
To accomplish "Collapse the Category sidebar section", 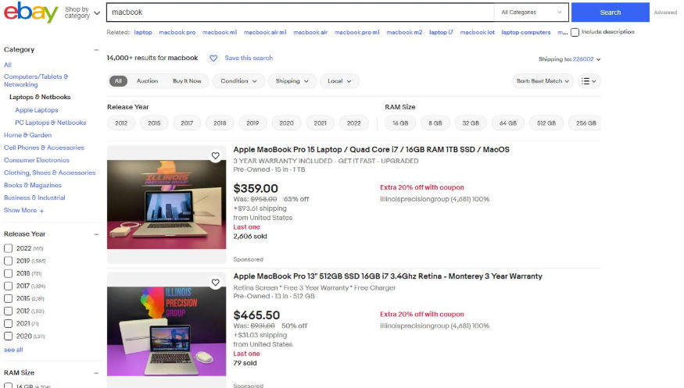I will click(x=96, y=50).
